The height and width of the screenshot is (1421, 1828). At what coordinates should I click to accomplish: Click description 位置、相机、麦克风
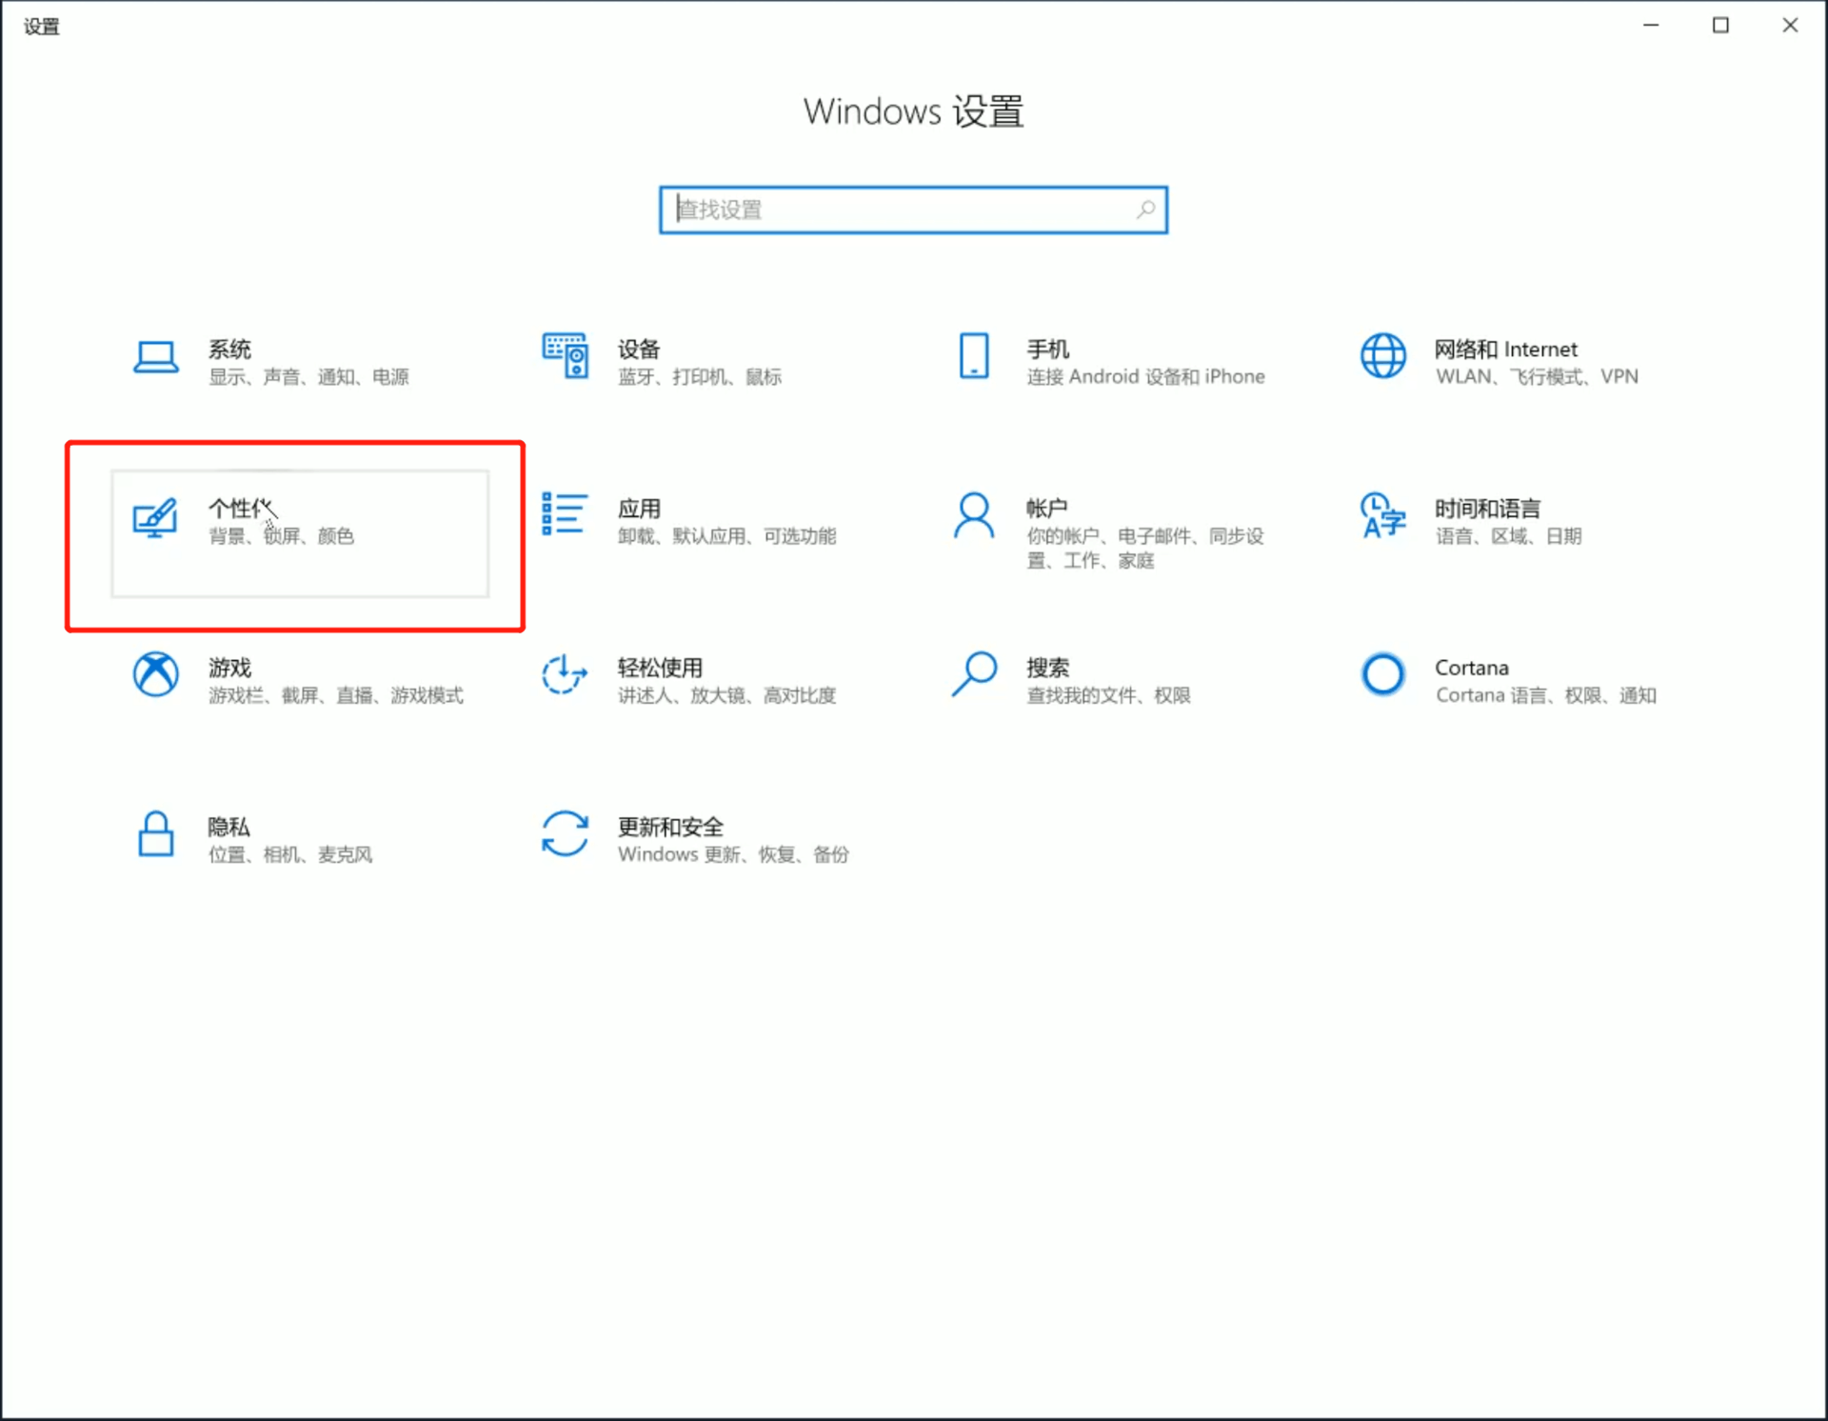(290, 854)
